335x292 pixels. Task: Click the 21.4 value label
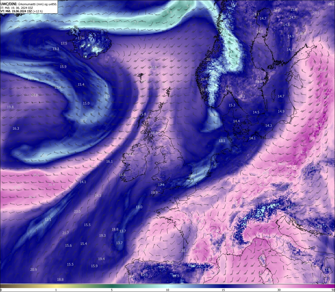coord(204,79)
